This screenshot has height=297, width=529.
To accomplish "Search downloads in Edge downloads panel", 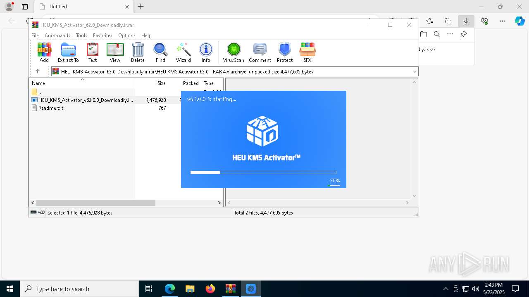I will point(437,34).
